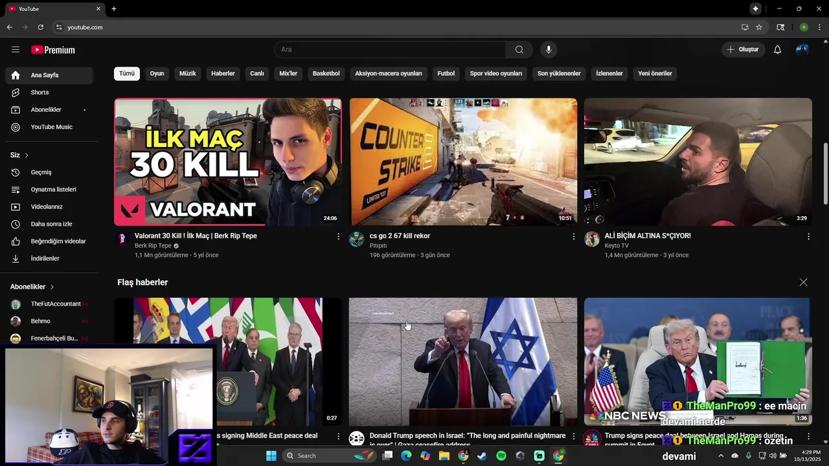Open the Chrome profile circle
Screen dimensions: 829x466
pos(804,27)
